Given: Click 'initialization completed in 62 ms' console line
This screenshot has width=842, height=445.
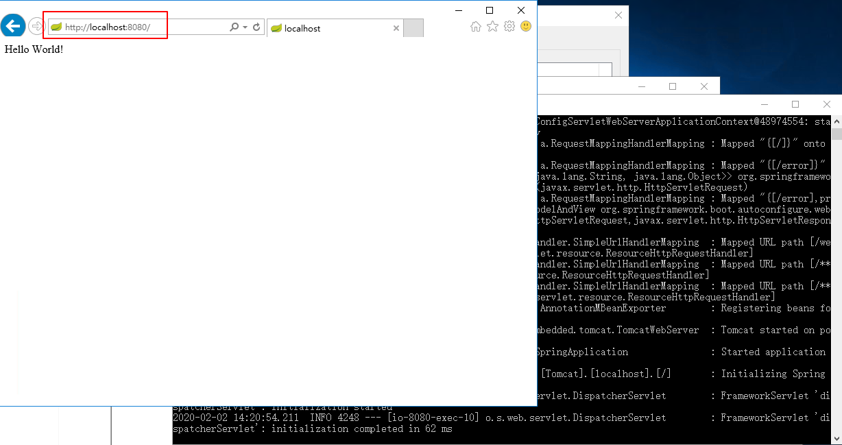Looking at the screenshot, I should [x=362, y=429].
